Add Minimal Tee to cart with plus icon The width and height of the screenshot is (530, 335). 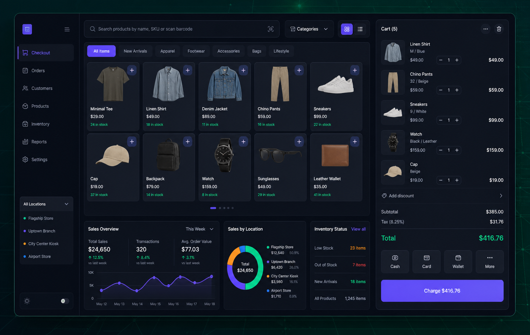pyautogui.click(x=132, y=70)
